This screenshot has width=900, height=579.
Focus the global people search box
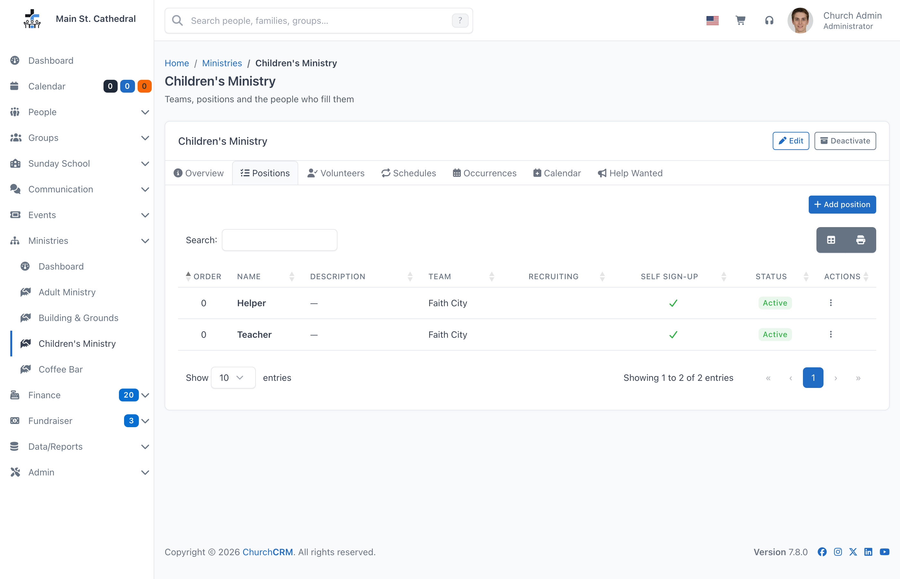coord(319,20)
